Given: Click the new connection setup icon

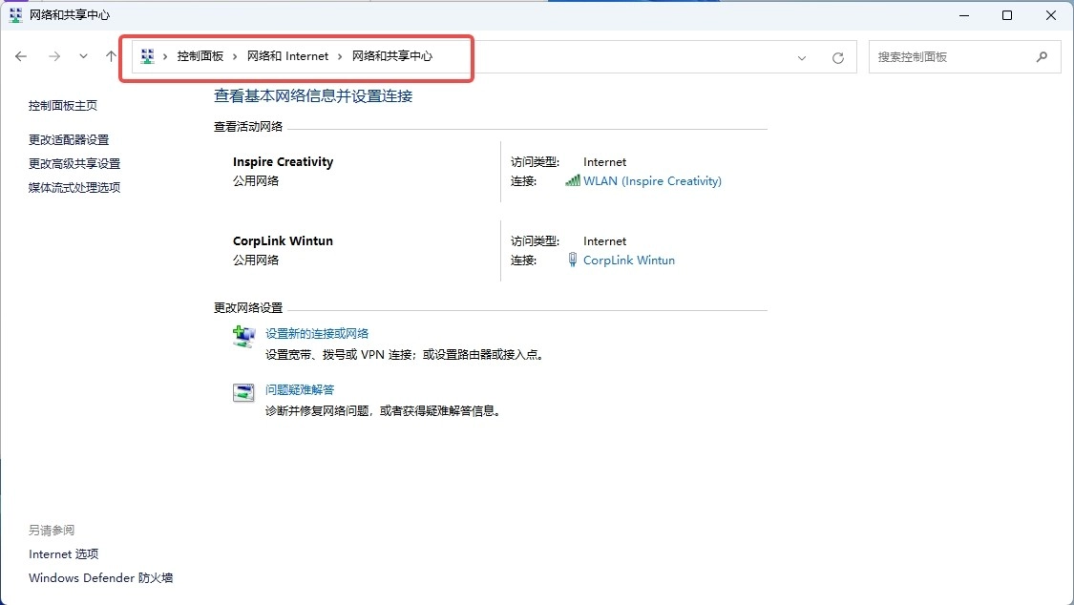Looking at the screenshot, I should [x=244, y=336].
